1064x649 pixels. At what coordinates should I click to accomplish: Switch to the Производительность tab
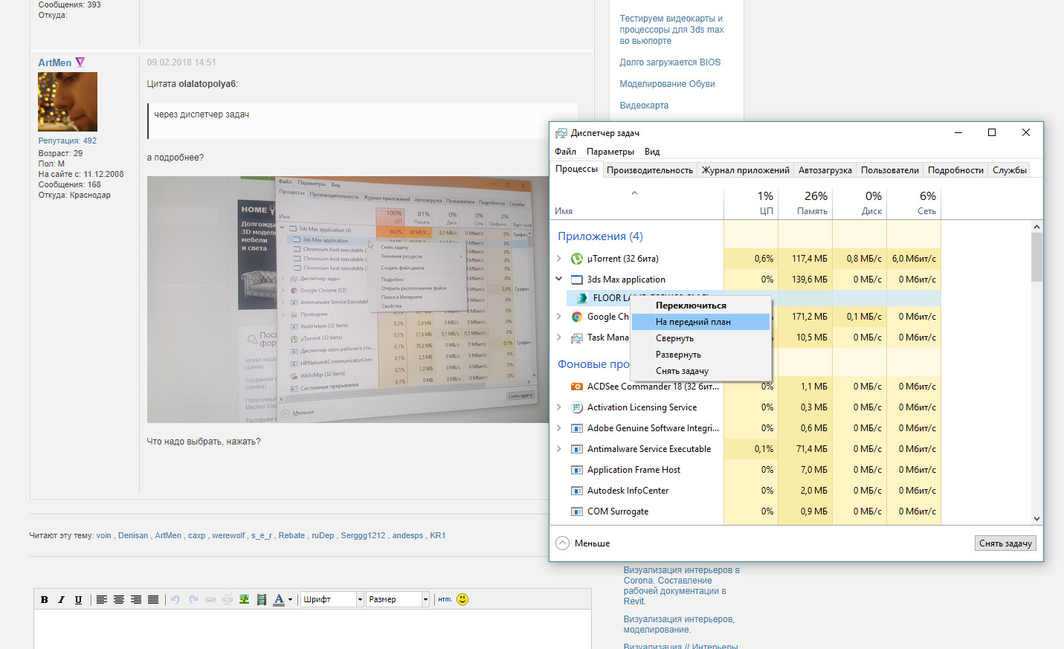coord(650,170)
